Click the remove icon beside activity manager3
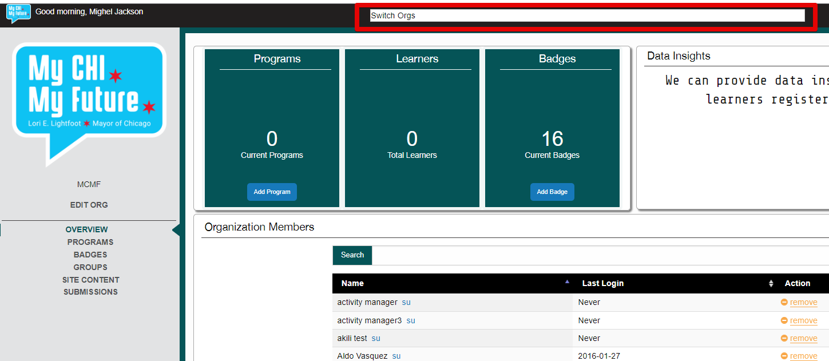 (784, 321)
